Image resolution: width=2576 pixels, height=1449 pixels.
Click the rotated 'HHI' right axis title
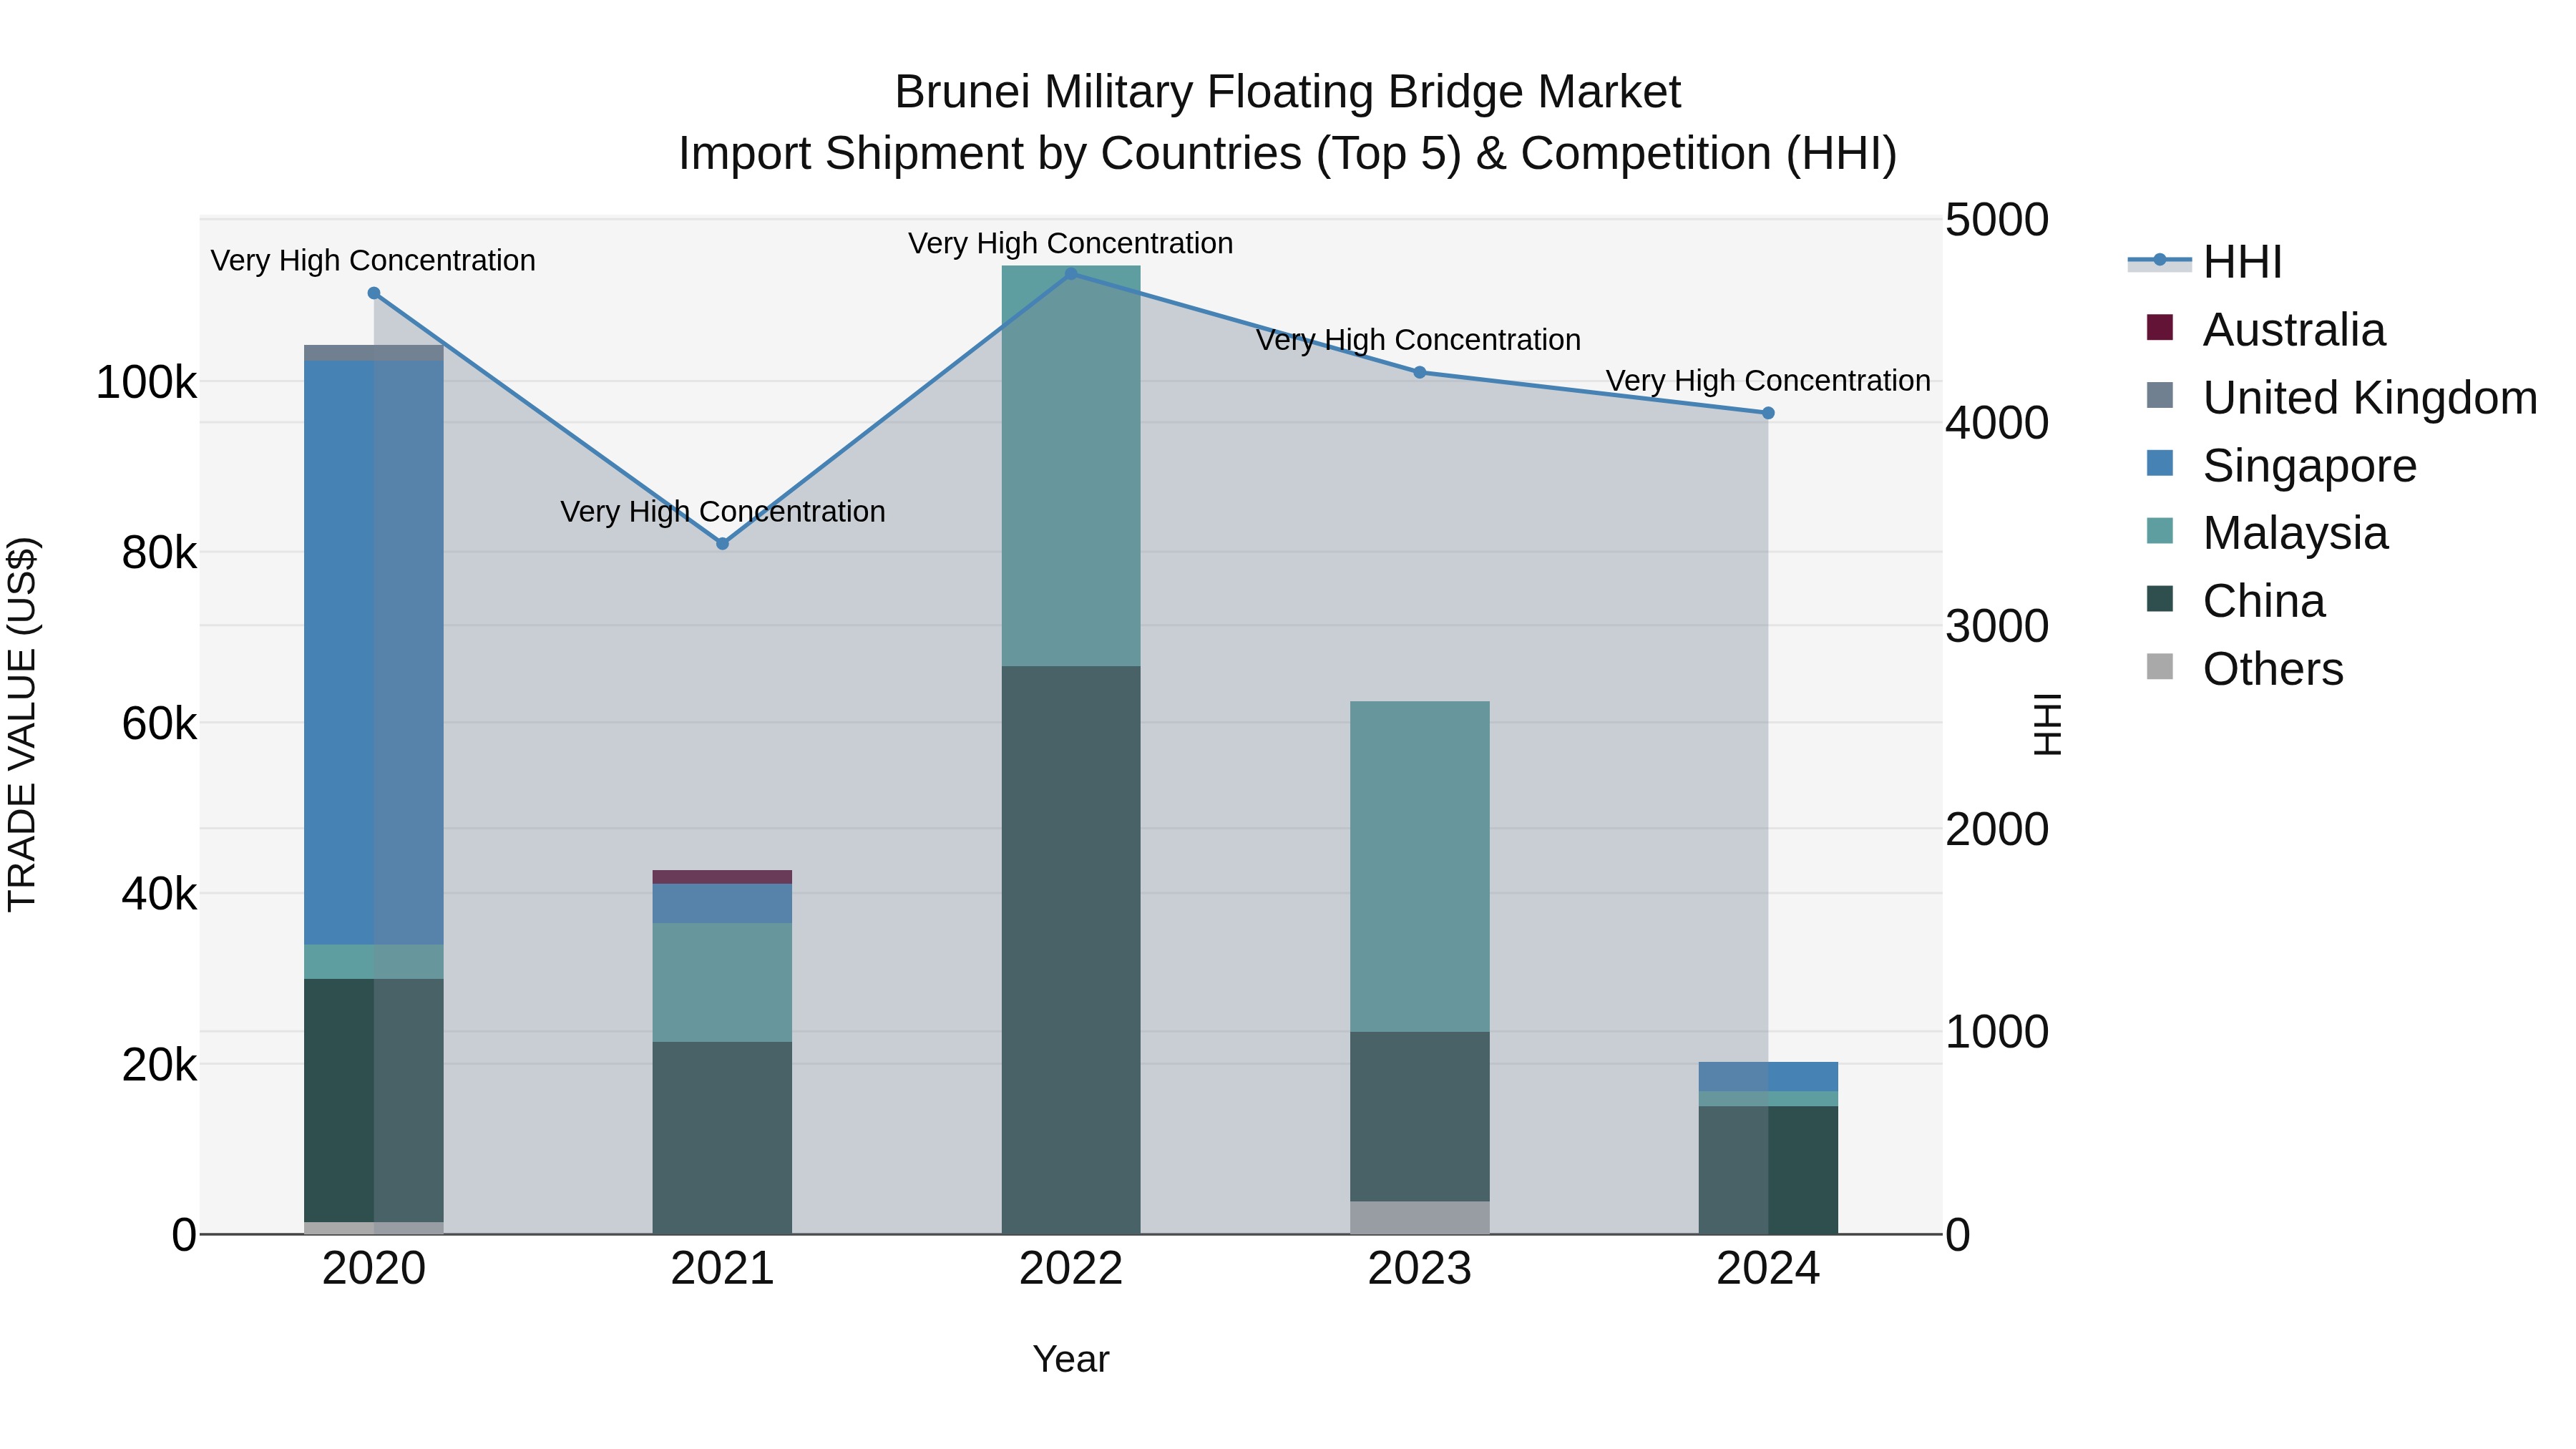pyautogui.click(x=2048, y=724)
